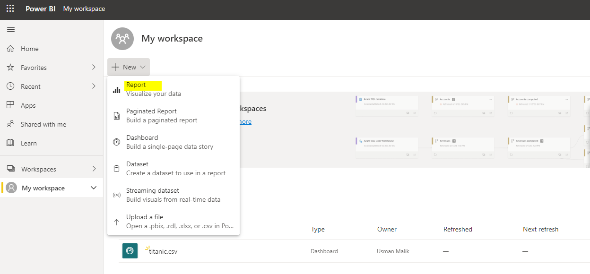This screenshot has width=590, height=274.
Task: Expand the Workspaces flyout chevron
Action: point(94,169)
